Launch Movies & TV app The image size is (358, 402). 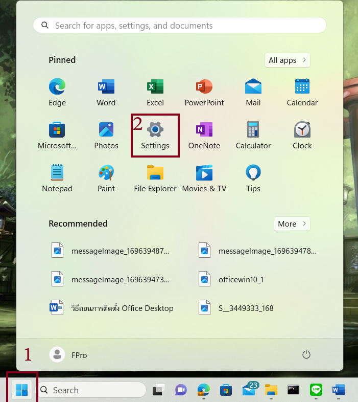(x=204, y=178)
